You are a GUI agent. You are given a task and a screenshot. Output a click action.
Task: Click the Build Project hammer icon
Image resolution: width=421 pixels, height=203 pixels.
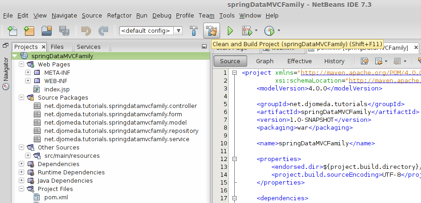tap(193, 30)
